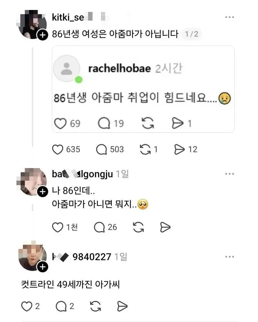Repost the kitki_se thread post
This screenshot has width=258, height=322.
(x=145, y=149)
